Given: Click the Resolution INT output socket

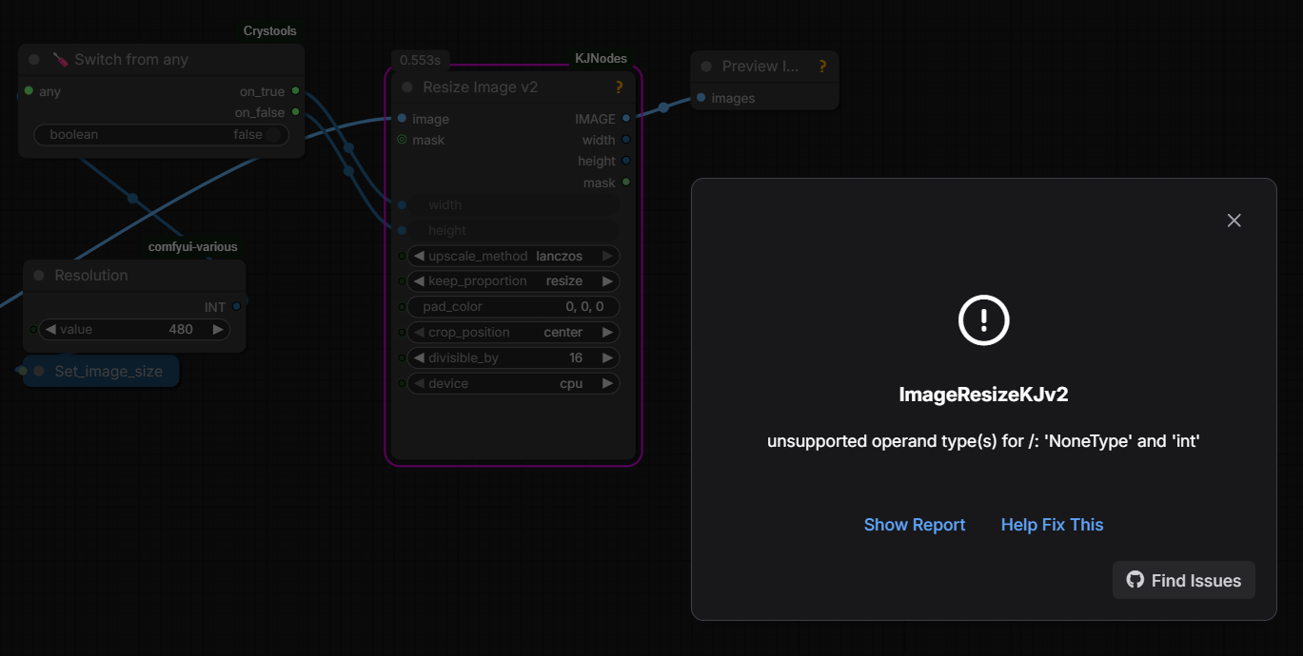Looking at the screenshot, I should tap(237, 307).
